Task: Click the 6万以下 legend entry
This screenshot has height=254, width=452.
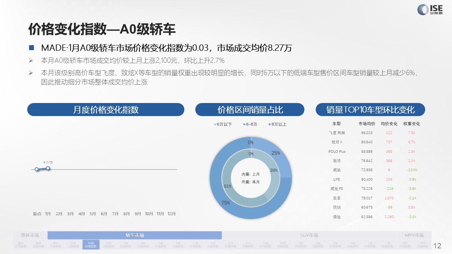Action: (x=223, y=125)
